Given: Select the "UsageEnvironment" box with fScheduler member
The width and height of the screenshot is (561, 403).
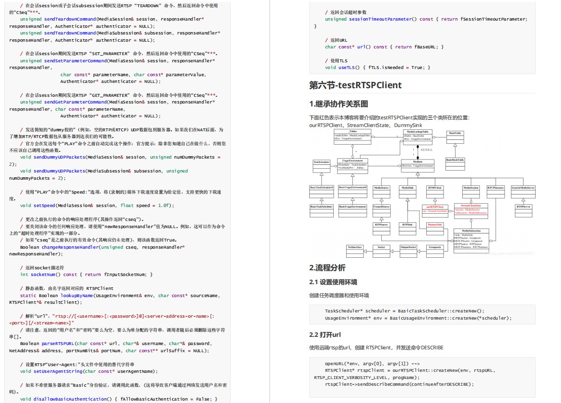Looking at the screenshot, I should [352, 166].
